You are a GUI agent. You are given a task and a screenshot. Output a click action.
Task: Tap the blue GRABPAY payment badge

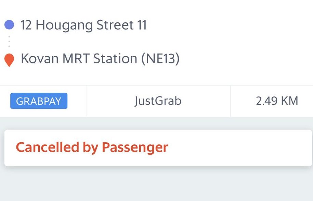pos(39,101)
